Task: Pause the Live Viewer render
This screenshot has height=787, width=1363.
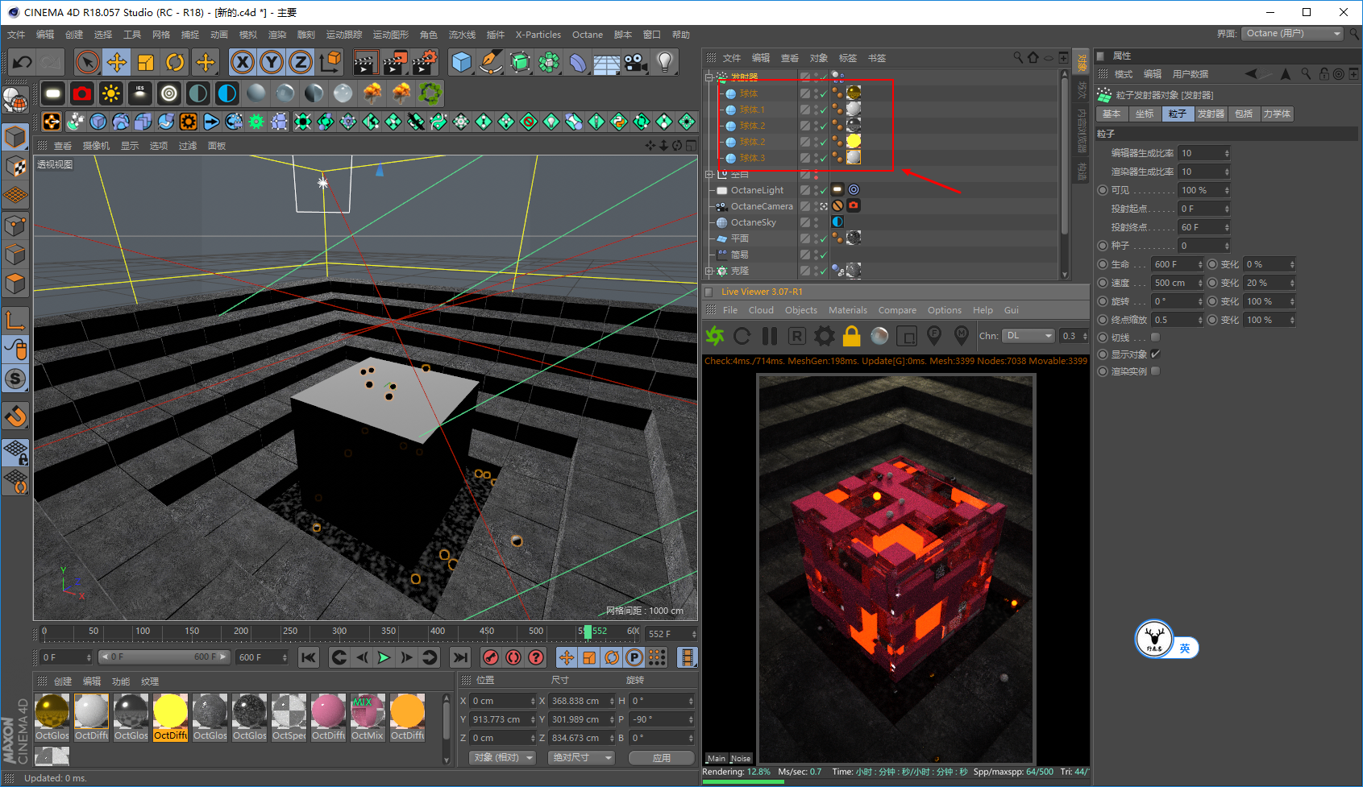Action: (x=770, y=336)
